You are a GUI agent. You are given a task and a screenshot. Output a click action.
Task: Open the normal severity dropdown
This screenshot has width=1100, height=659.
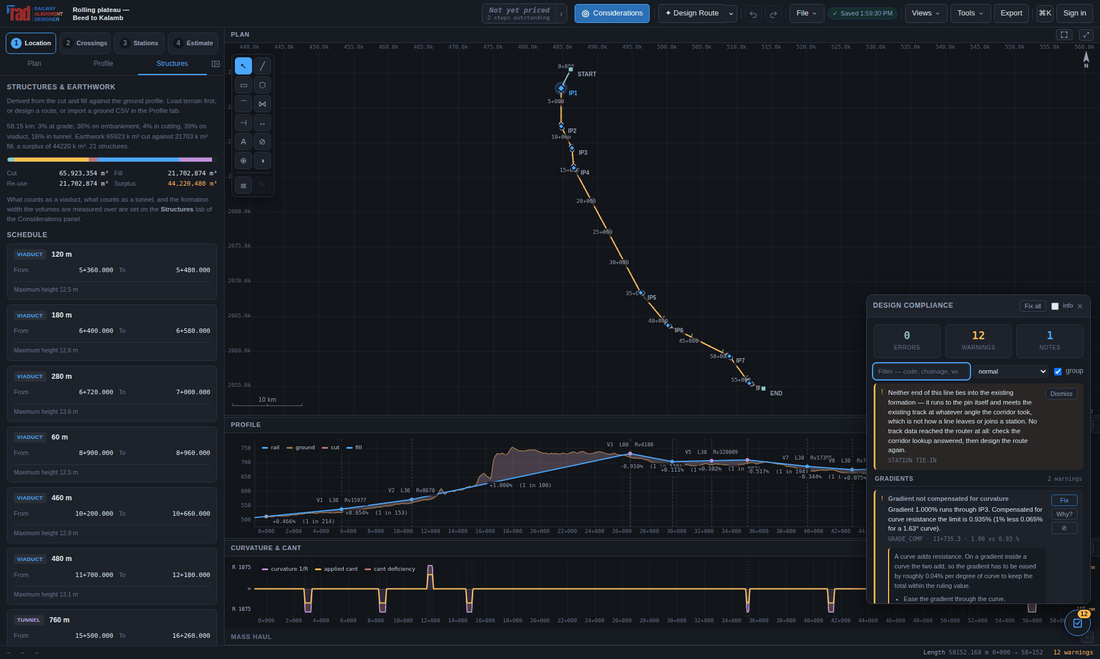(1011, 371)
